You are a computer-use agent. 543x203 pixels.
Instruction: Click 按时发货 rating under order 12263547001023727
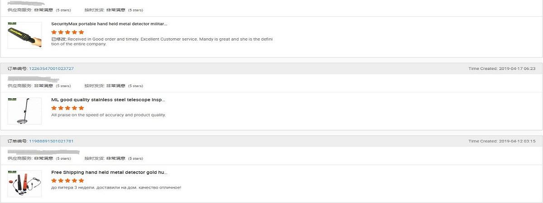point(114,86)
